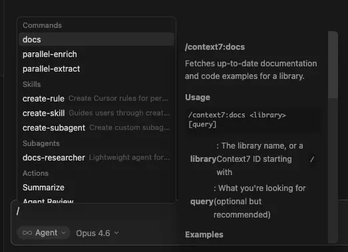Choose the docs-researcher subagent
This screenshot has width=348, height=252.
(x=96, y=158)
